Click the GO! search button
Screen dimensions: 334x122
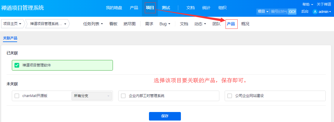pyautogui.click(x=292, y=12)
